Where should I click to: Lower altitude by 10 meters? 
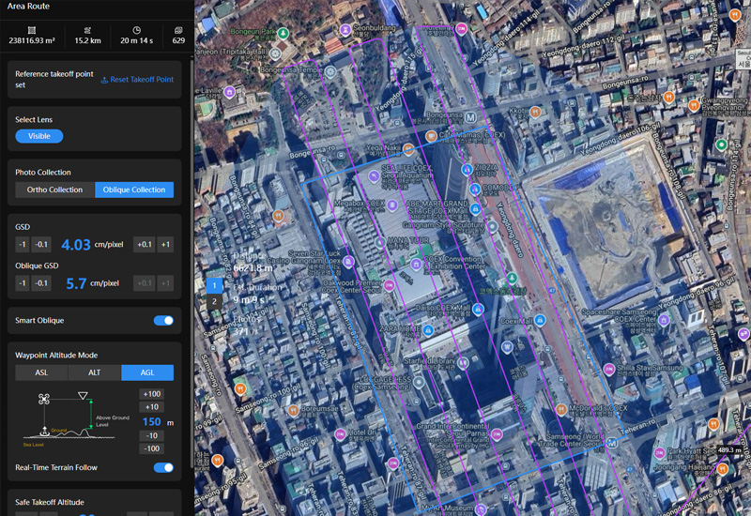click(x=150, y=436)
